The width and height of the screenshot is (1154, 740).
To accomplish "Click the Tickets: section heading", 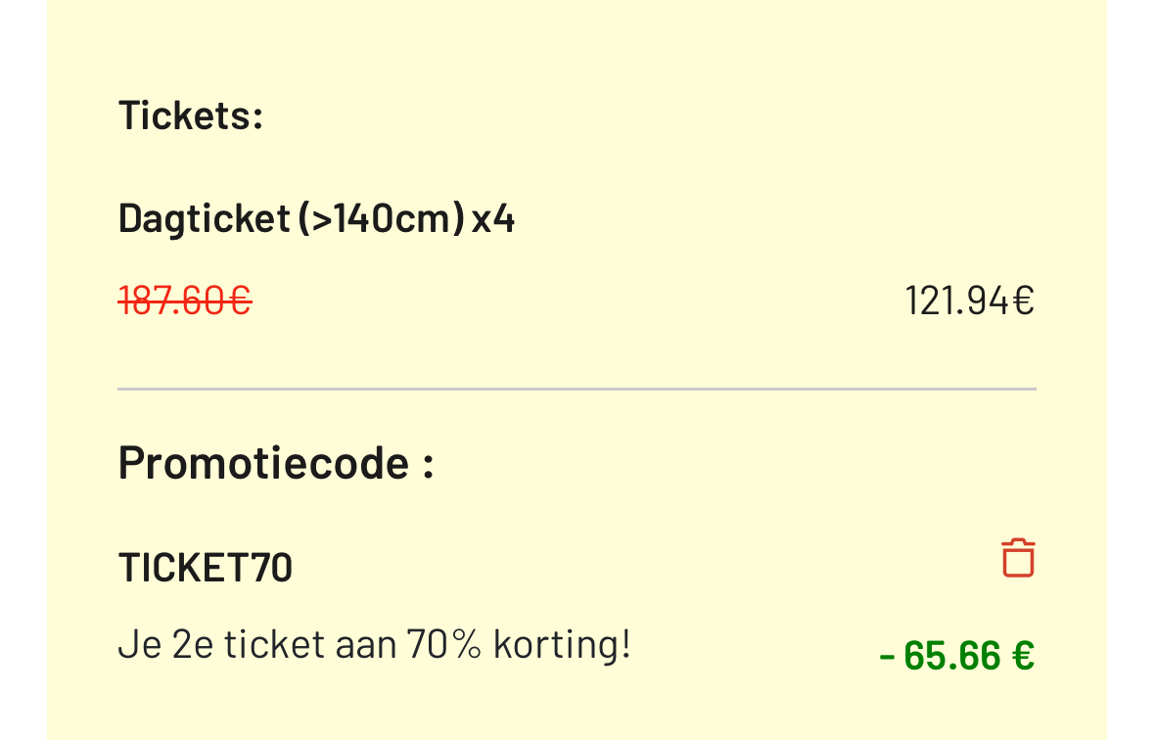I will point(190,115).
